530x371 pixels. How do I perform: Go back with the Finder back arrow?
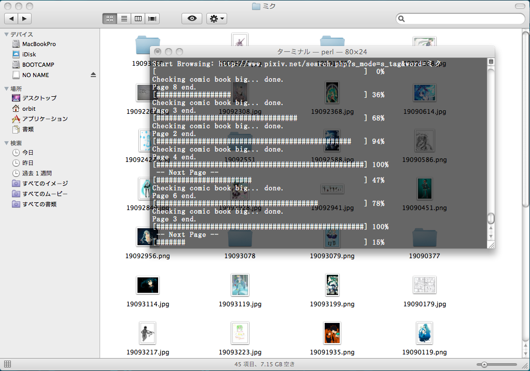point(11,19)
